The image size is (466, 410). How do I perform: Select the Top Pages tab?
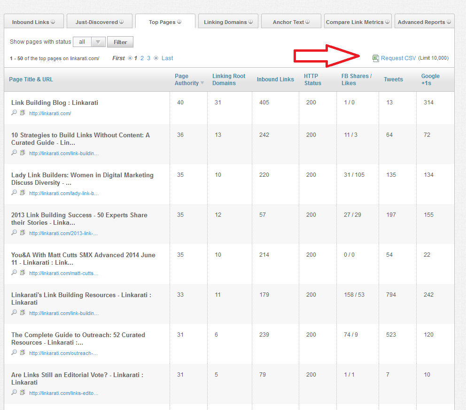coord(165,22)
